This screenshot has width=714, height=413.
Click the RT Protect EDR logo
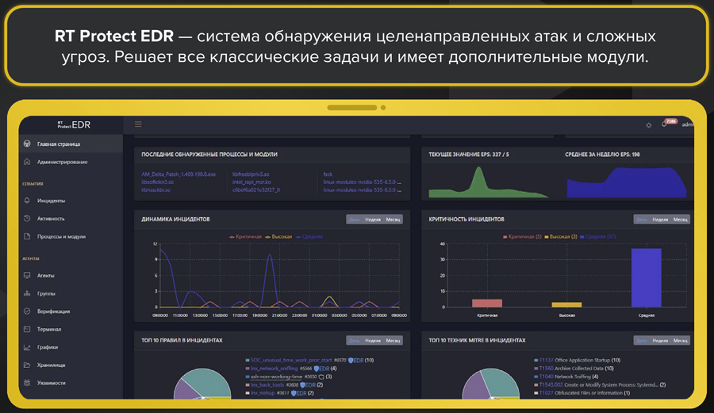click(74, 124)
